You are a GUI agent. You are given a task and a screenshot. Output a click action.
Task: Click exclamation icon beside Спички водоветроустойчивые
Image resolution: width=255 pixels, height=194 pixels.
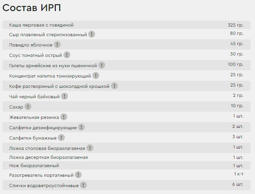[83, 185]
